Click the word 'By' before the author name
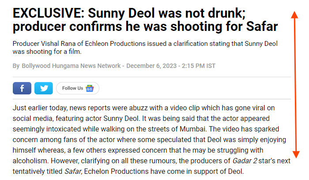 point(16,66)
